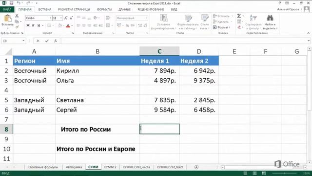Switch to РАЗМЕТКА СТРАНИЦЫ ribbon tab
This screenshot has height=176, width=312.
[x=74, y=9]
